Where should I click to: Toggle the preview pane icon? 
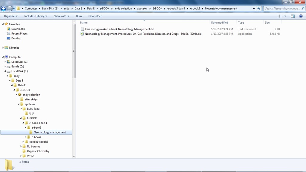pyautogui.click(x=293, y=16)
